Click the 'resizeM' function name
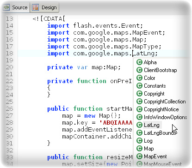192x168 pixels. point(119,157)
